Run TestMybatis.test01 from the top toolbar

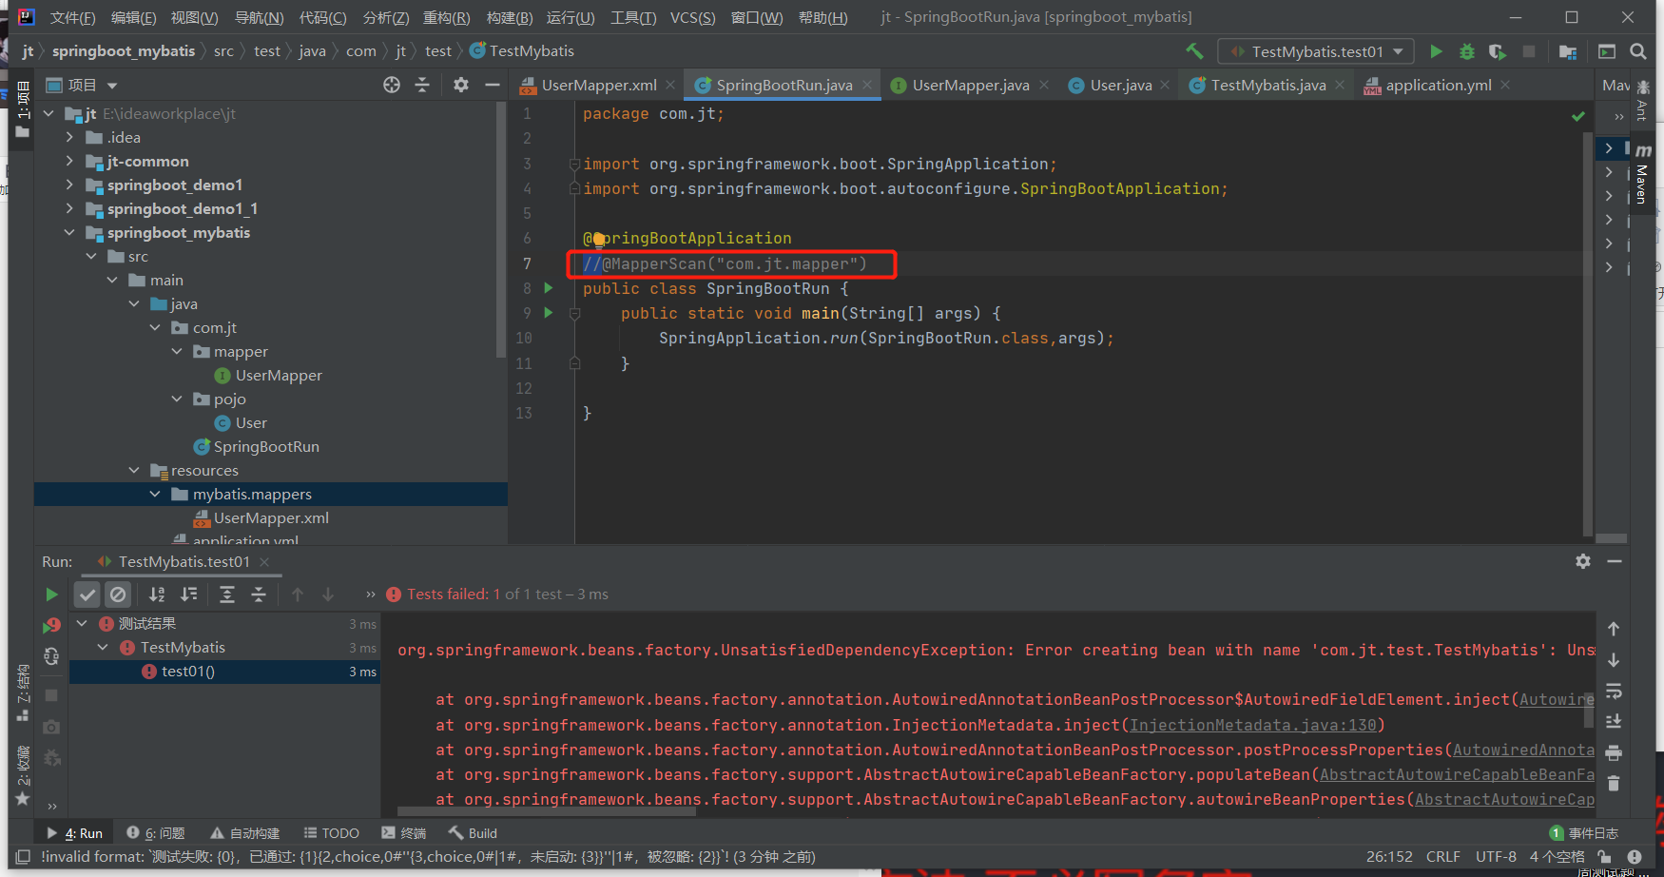tap(1436, 51)
